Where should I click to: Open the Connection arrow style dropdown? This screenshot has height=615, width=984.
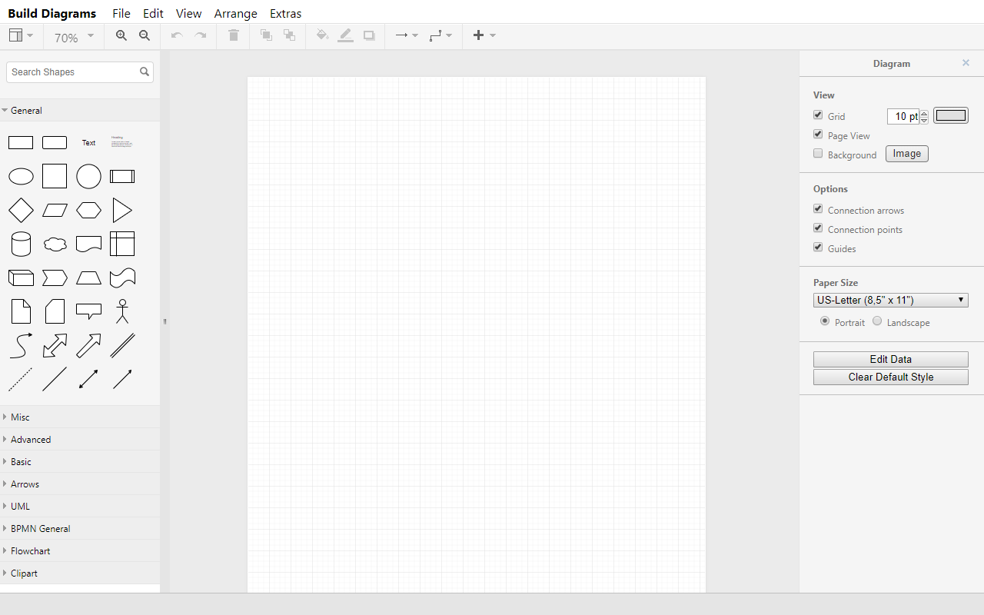click(x=407, y=35)
